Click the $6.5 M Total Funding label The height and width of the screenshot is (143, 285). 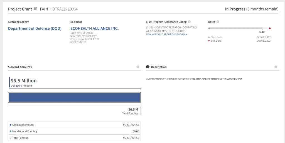(130, 111)
